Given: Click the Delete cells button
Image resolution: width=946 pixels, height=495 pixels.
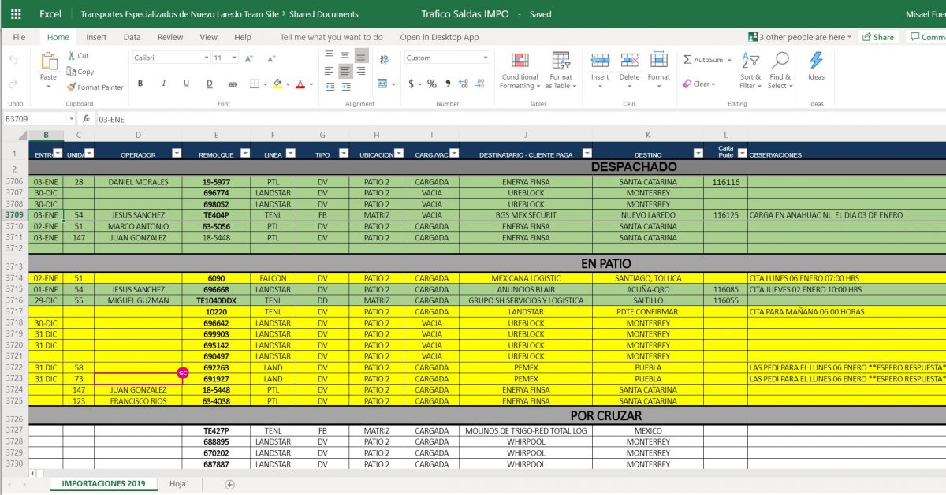Looking at the screenshot, I should (629, 70).
